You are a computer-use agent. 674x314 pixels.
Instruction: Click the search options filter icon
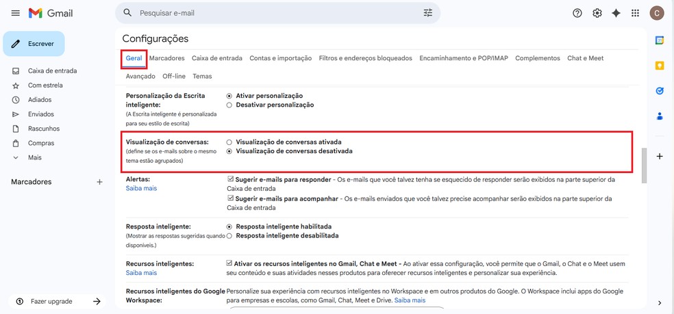coord(428,13)
